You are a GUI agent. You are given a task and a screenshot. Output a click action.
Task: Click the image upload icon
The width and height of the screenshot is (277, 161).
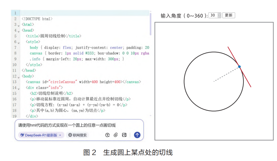pos(124,135)
